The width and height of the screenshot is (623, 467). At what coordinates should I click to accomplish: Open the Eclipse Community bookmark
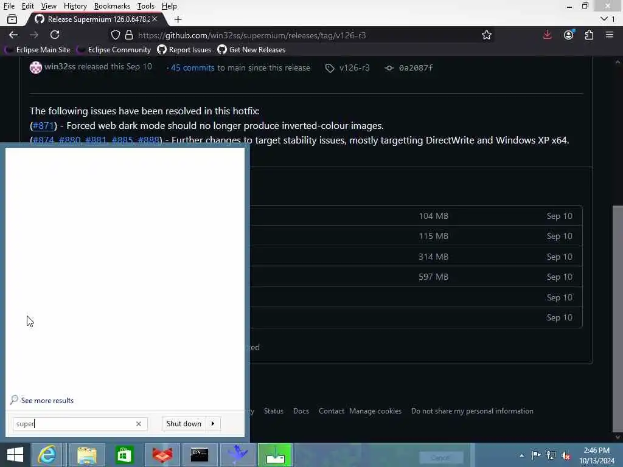(x=114, y=50)
